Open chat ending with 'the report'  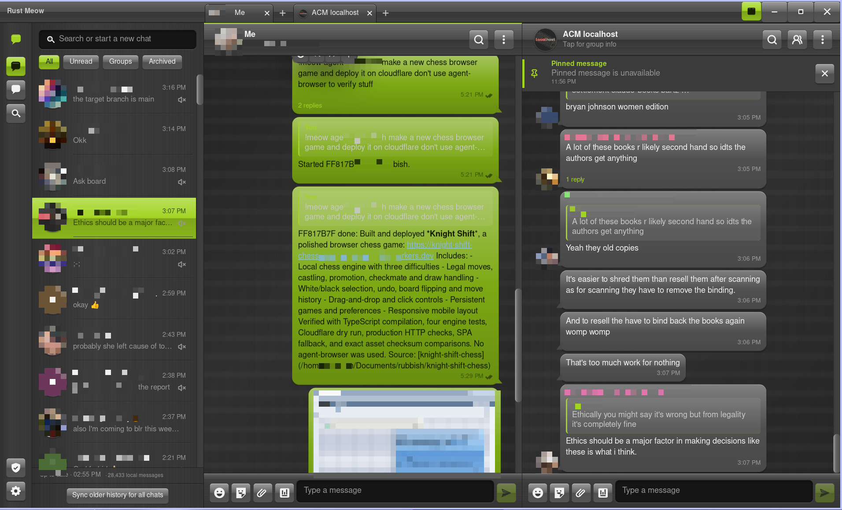tap(114, 382)
